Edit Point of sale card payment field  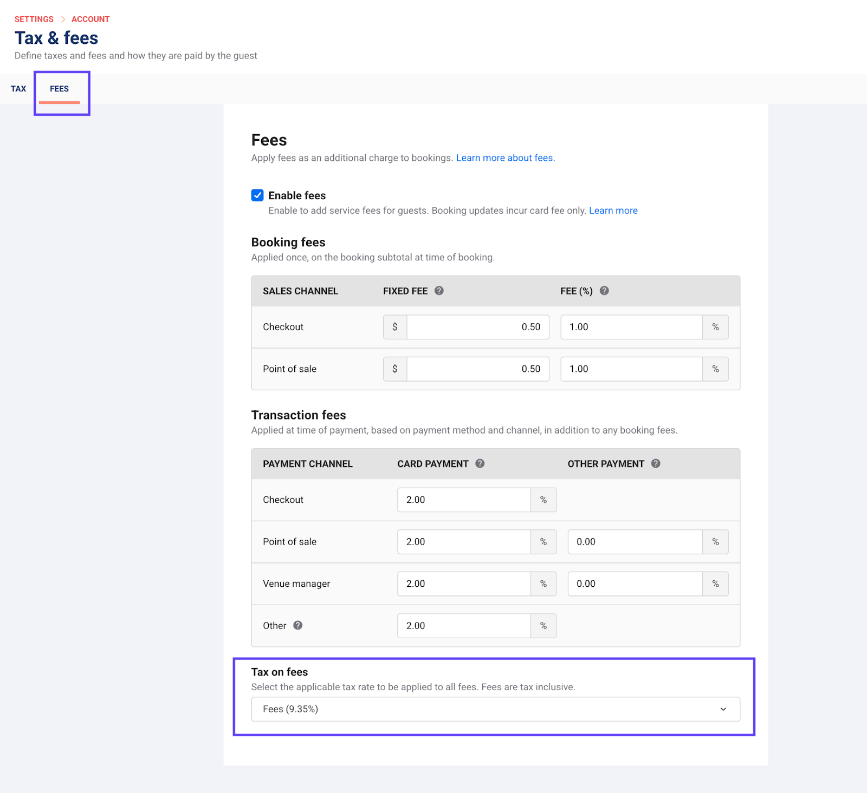pyautogui.click(x=464, y=542)
